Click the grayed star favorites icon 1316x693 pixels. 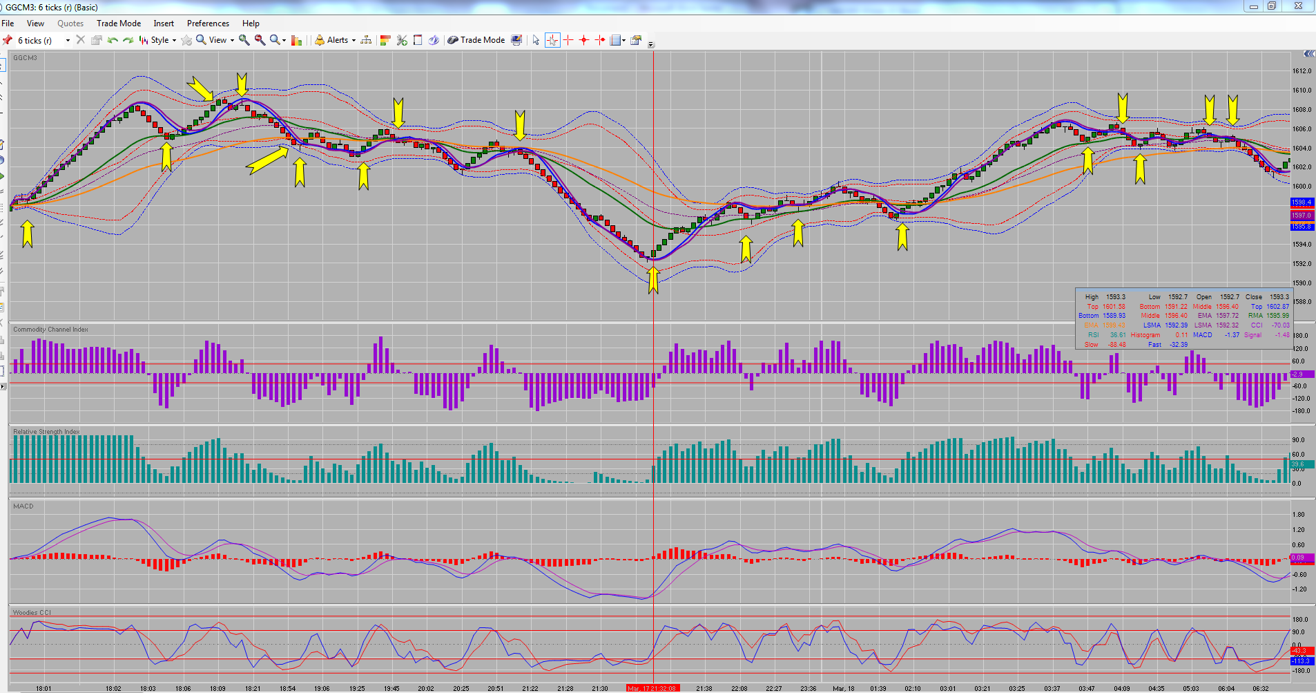[x=186, y=40]
